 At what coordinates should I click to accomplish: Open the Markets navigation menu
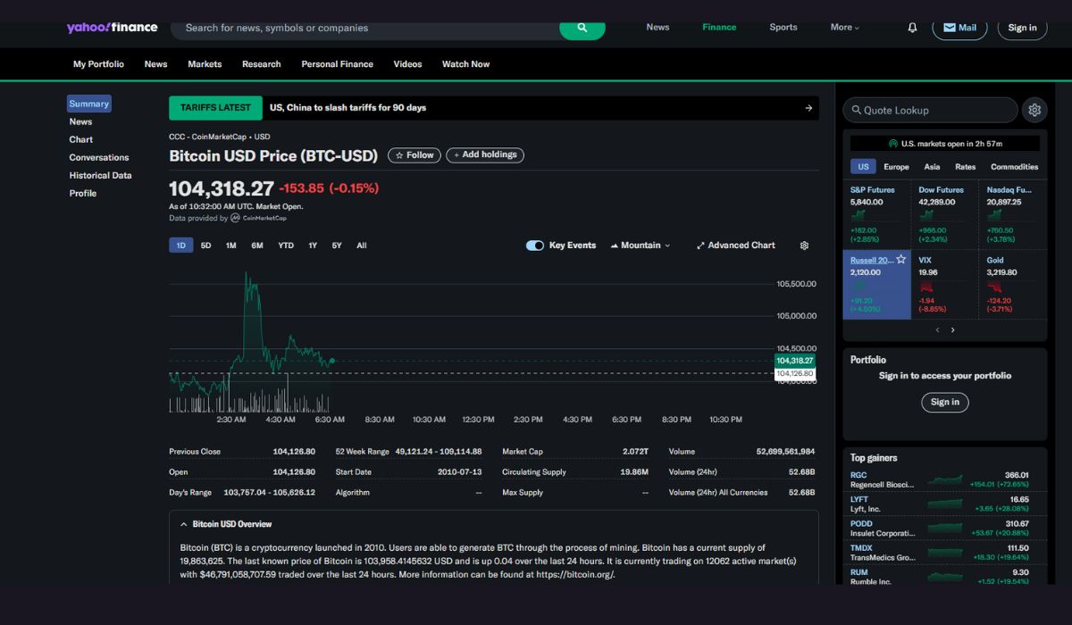(x=205, y=64)
